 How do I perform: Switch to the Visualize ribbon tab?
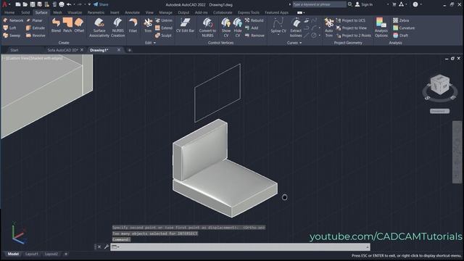pos(75,13)
